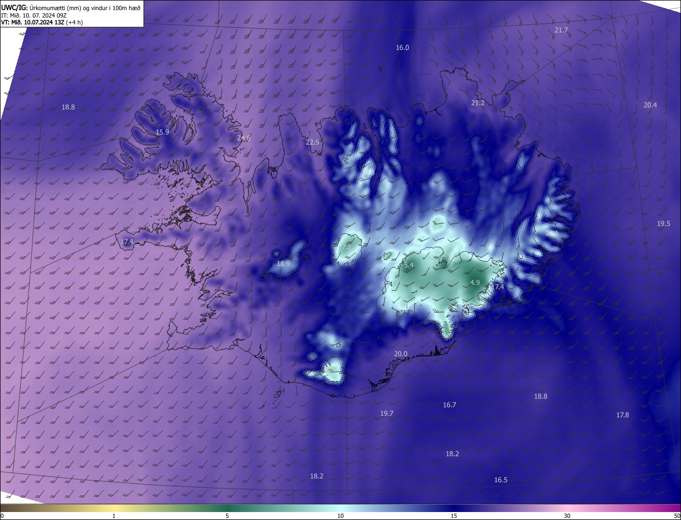Click the 15.9 value over the Westfjords
Screen dimensions: 681x520
tap(162, 132)
